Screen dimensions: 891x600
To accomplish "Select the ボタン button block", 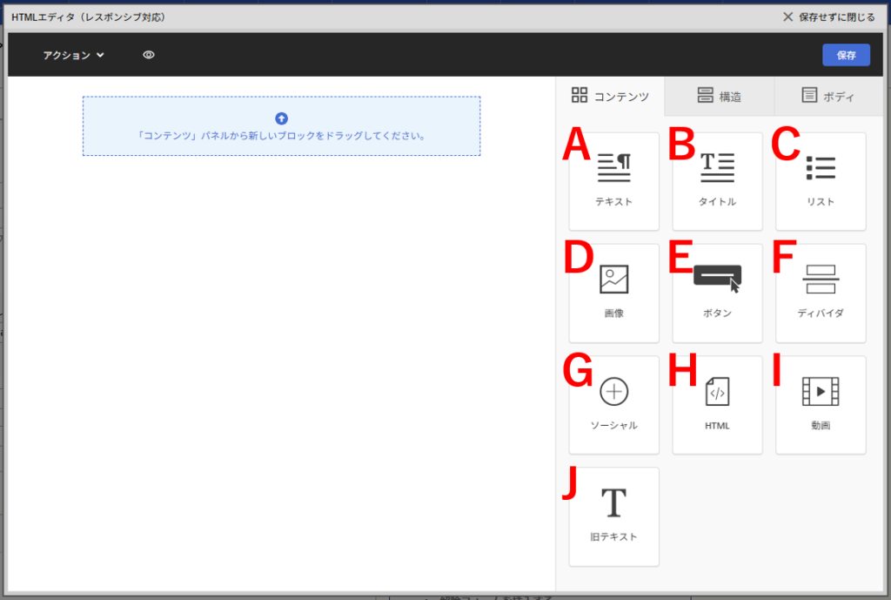I will pos(717,293).
